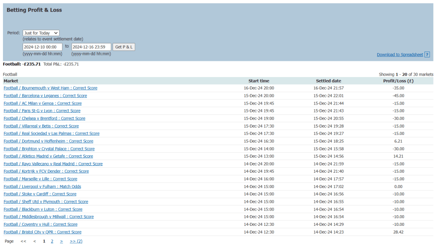Viewport: 436px width, 245px height.
Task: Open Bournemouth v West Ham market
Action: click(x=50, y=88)
